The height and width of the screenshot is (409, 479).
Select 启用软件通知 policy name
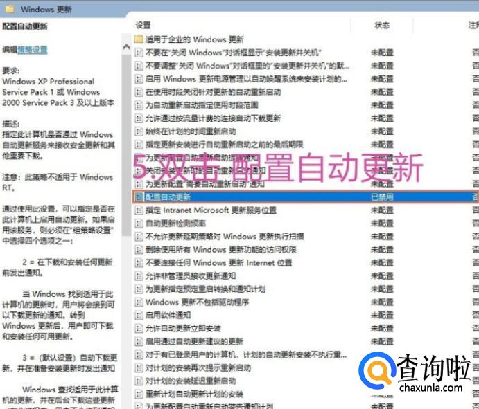coord(168,316)
